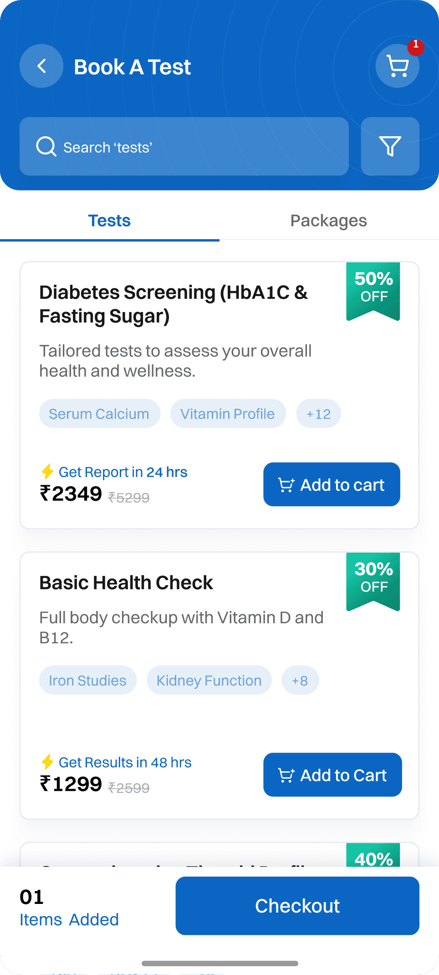Image resolution: width=439 pixels, height=975 pixels.
Task: Add Basic Health Check to cart
Action: (x=332, y=775)
